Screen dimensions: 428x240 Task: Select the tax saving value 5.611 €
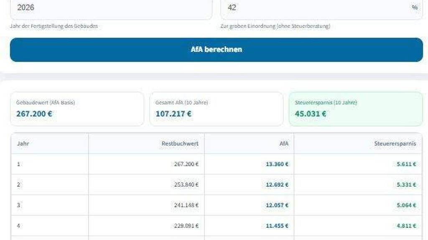tap(406, 164)
